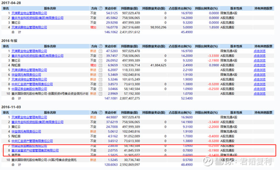Click the help icon beside 方向 in the 2016-11-03 table header
The image size is (280, 170).
[x=101, y=112]
